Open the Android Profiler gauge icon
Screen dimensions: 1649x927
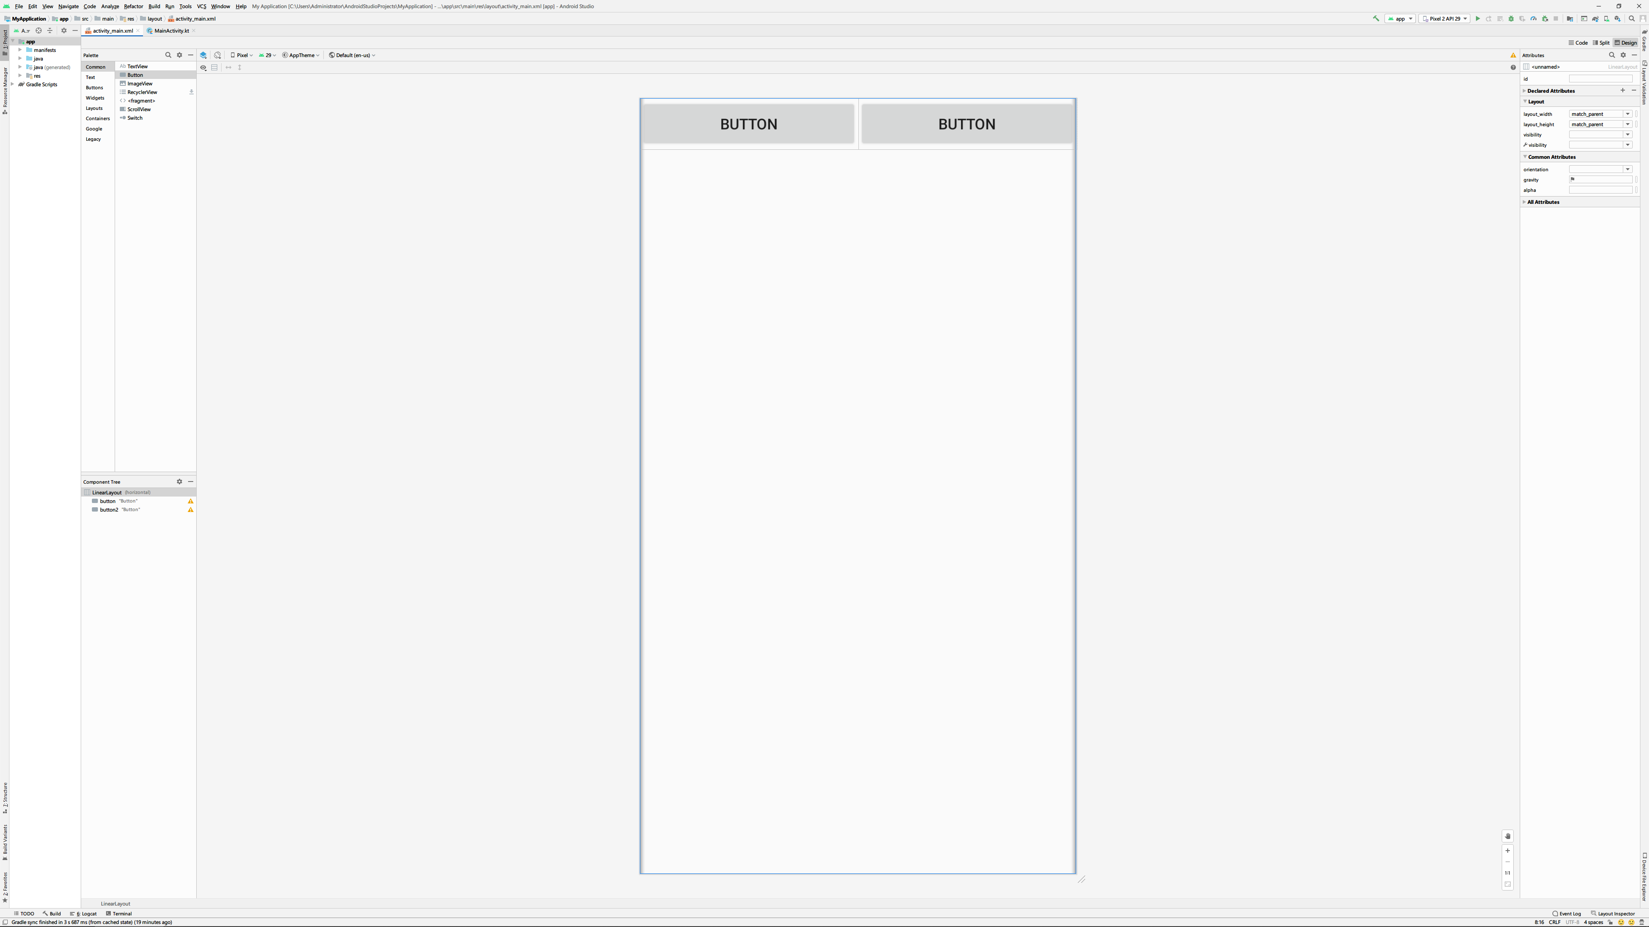coord(1534,18)
